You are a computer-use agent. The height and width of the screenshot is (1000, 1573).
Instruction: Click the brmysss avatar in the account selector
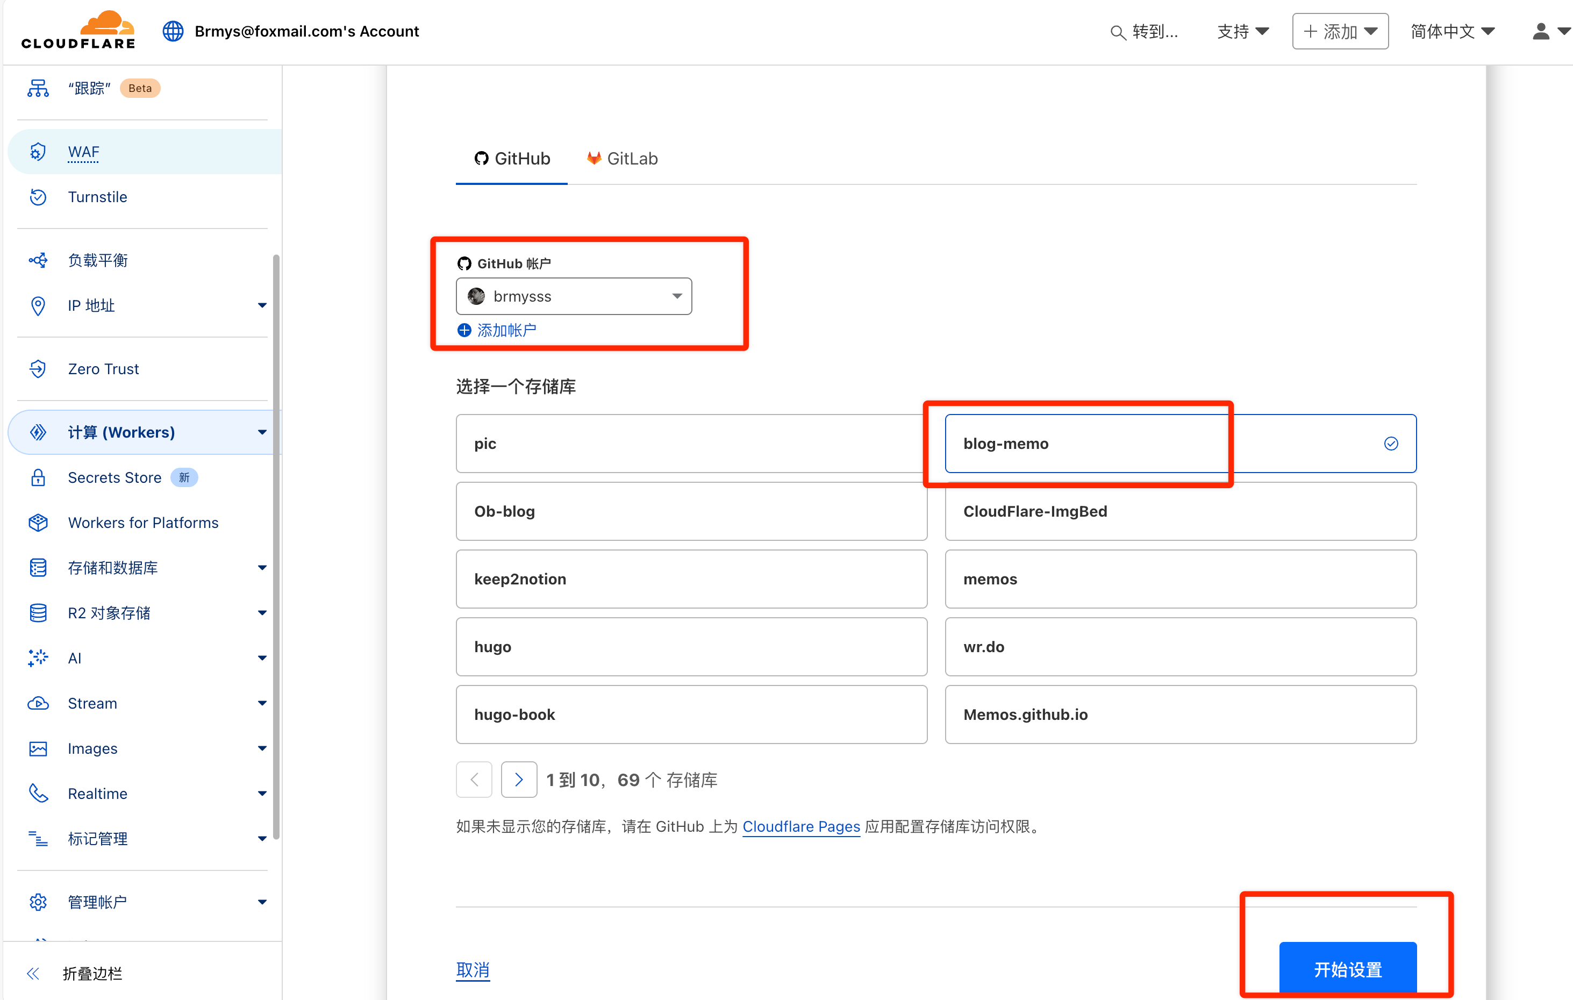tap(476, 296)
